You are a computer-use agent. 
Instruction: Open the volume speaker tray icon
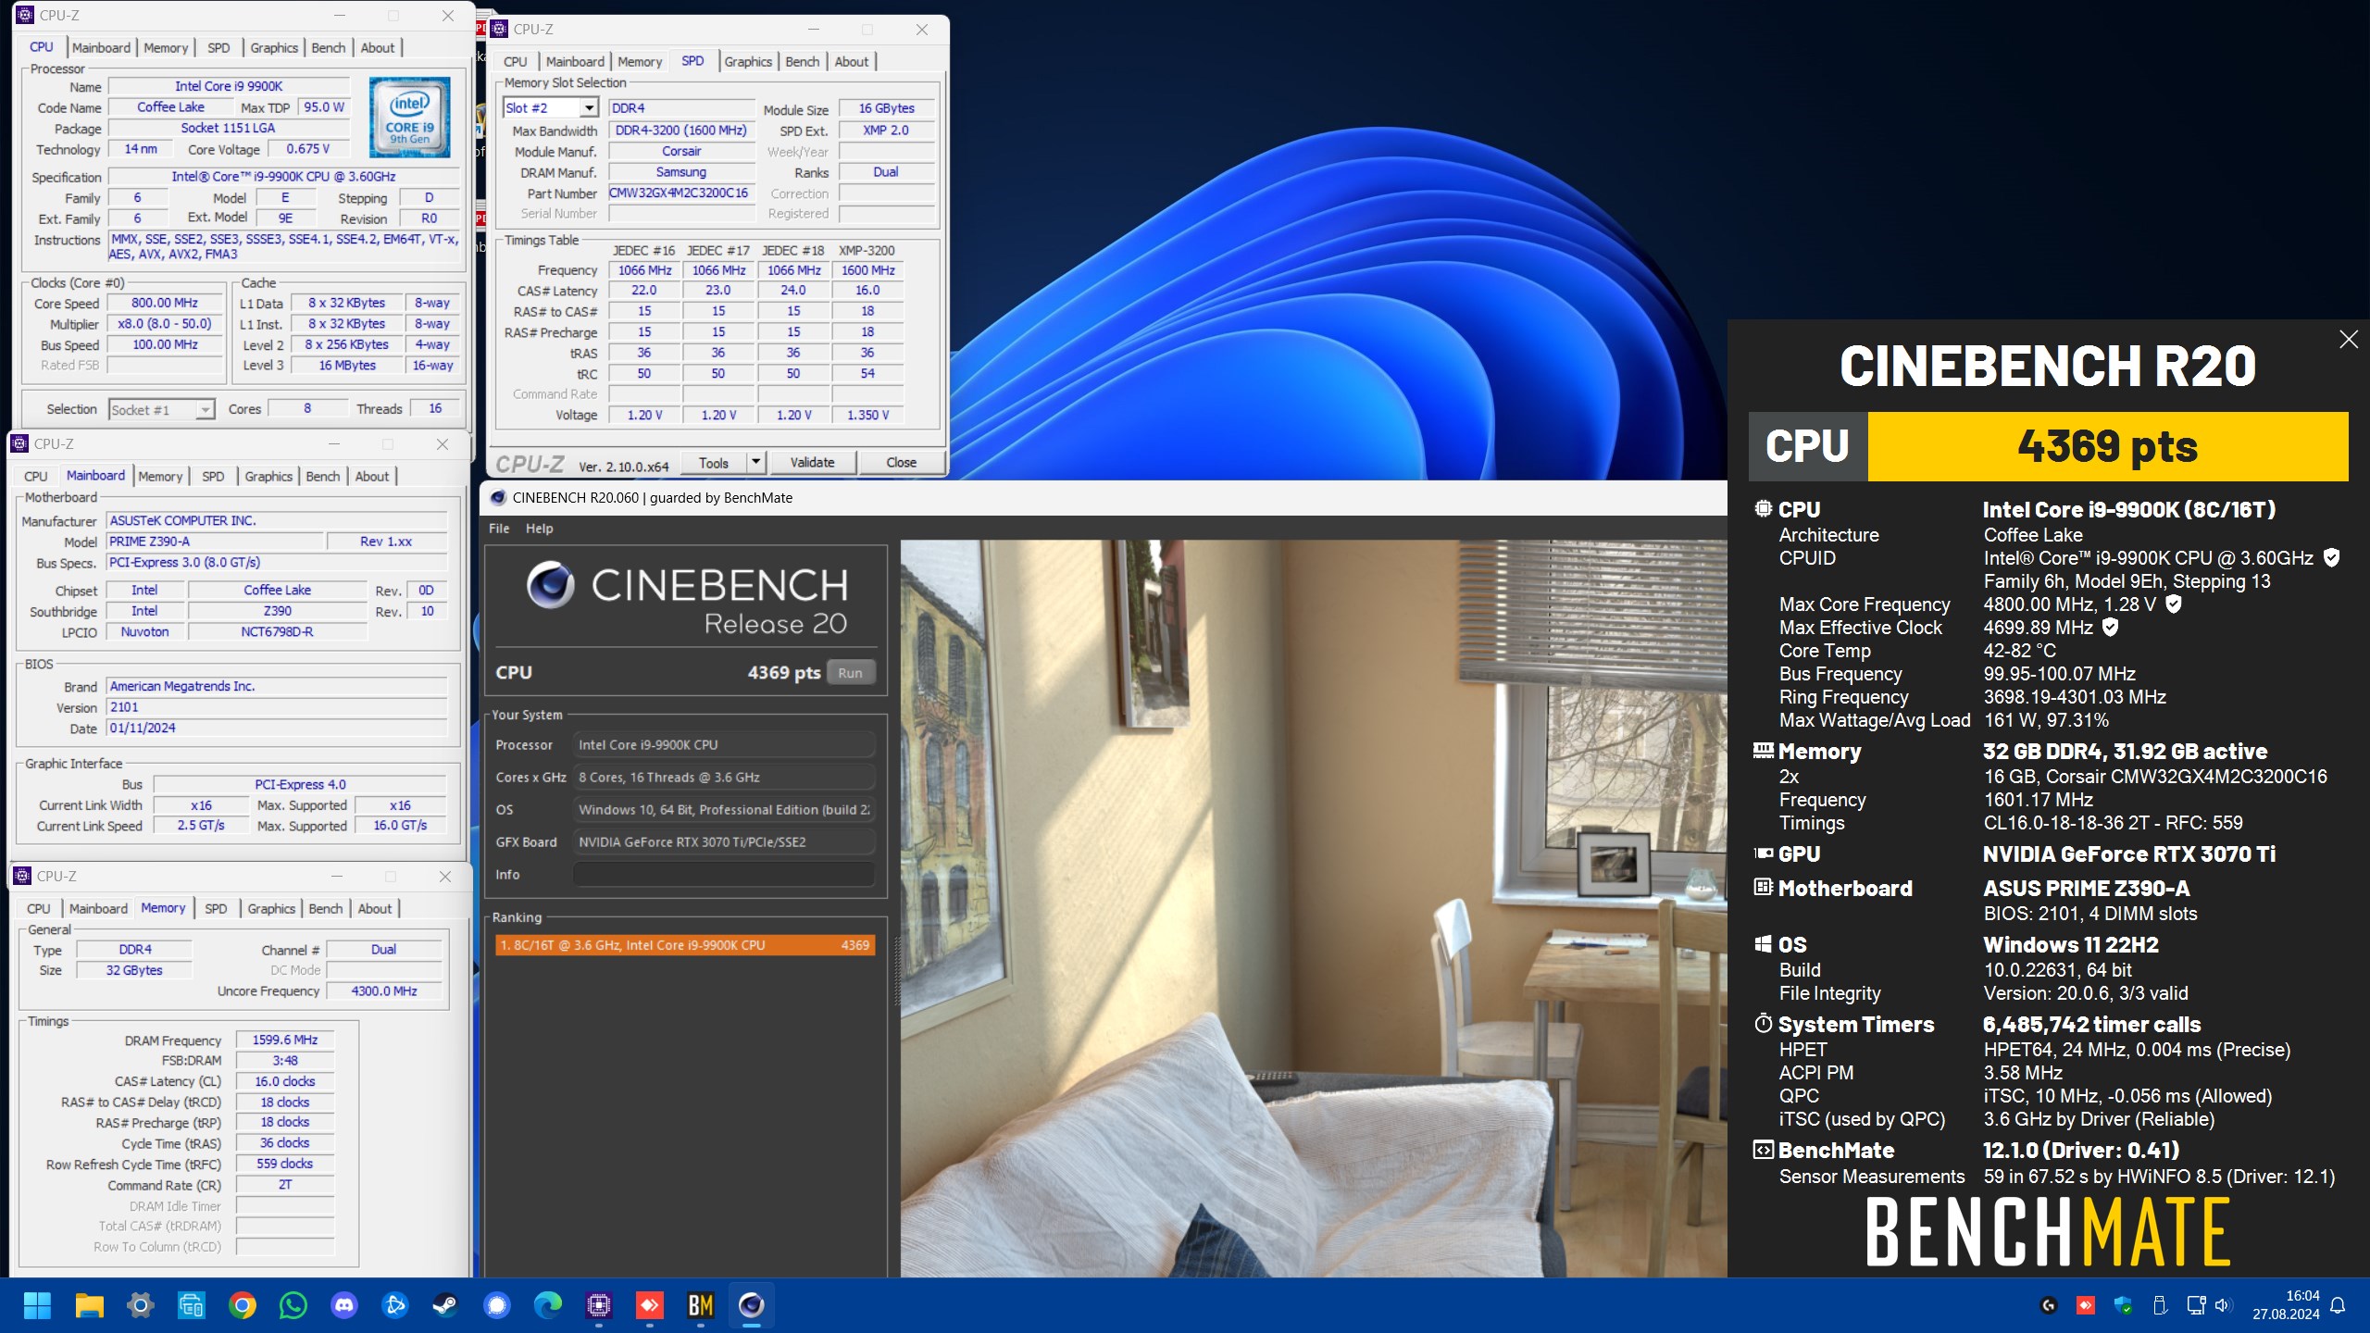(x=2222, y=1305)
